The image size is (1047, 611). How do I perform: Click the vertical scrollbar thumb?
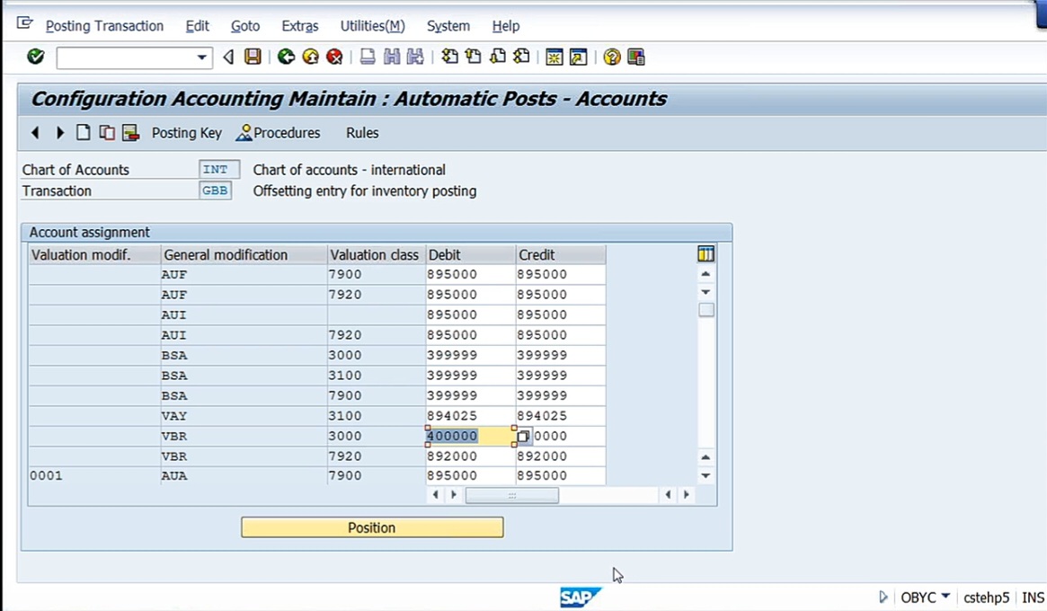706,310
